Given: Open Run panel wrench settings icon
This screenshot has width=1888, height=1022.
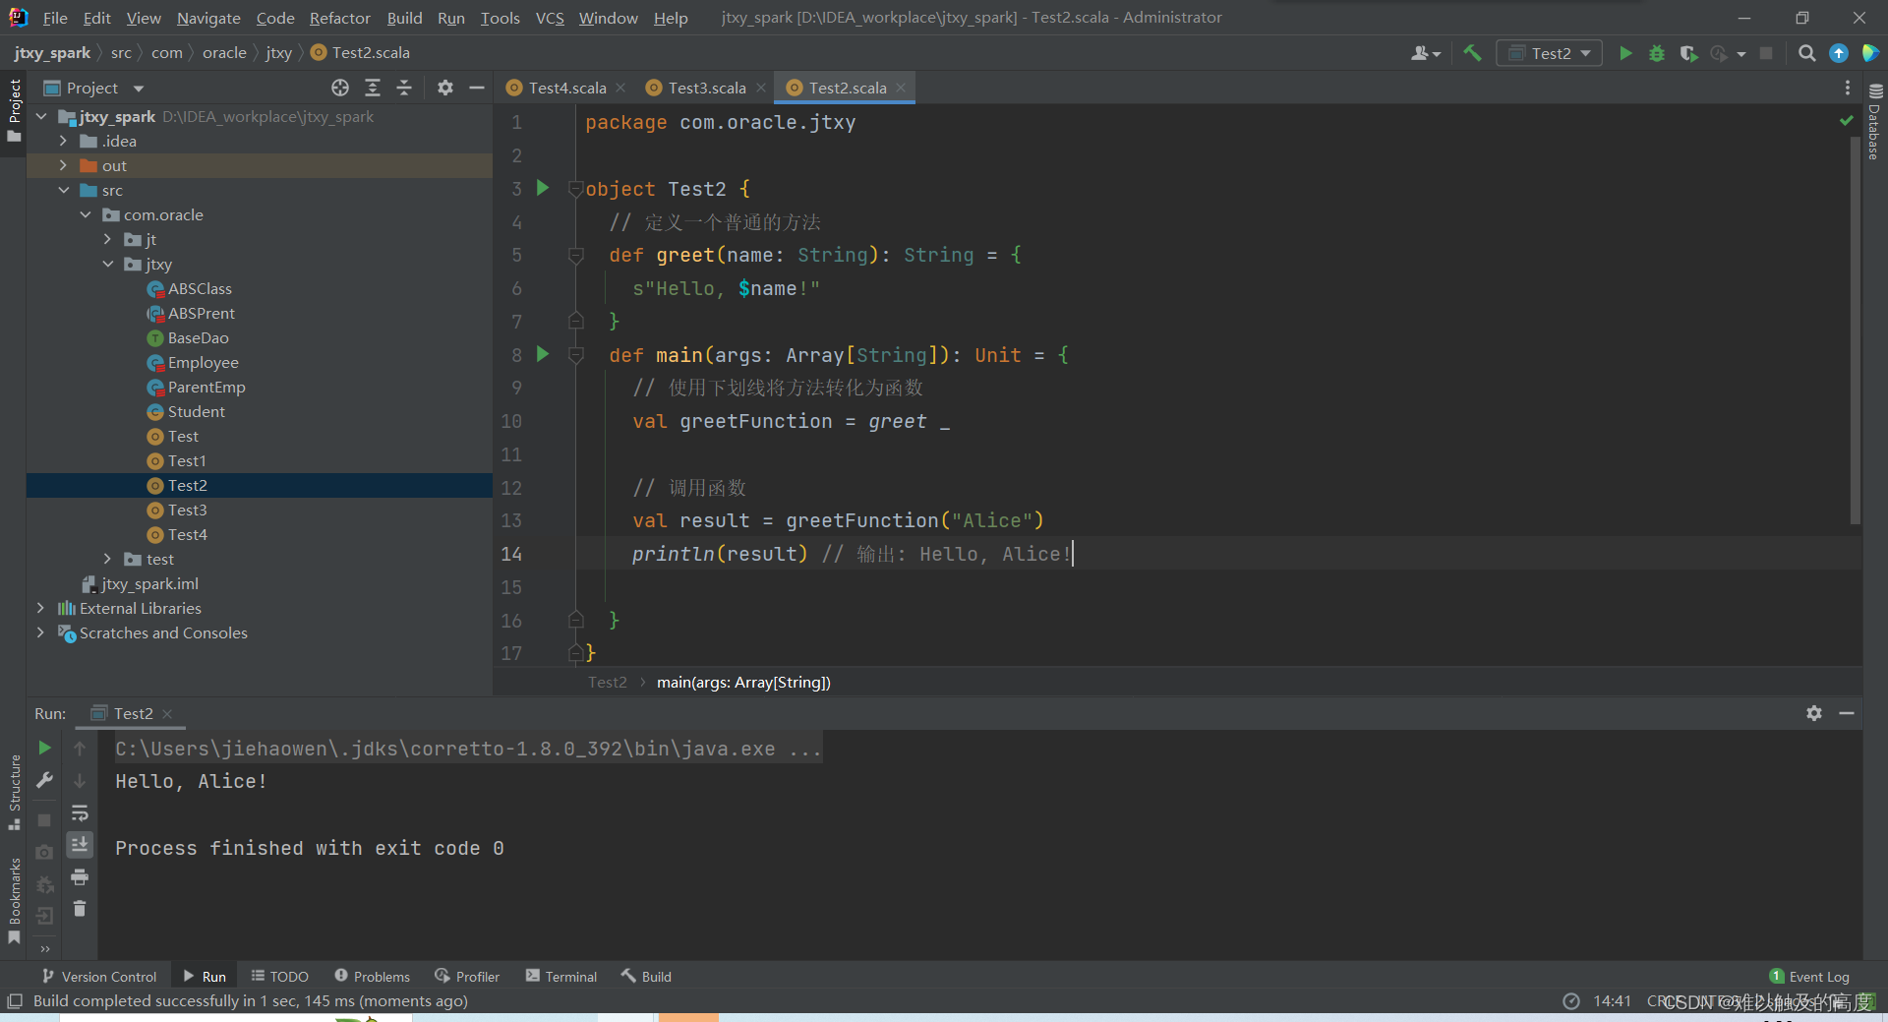Looking at the screenshot, I should [x=44, y=780].
